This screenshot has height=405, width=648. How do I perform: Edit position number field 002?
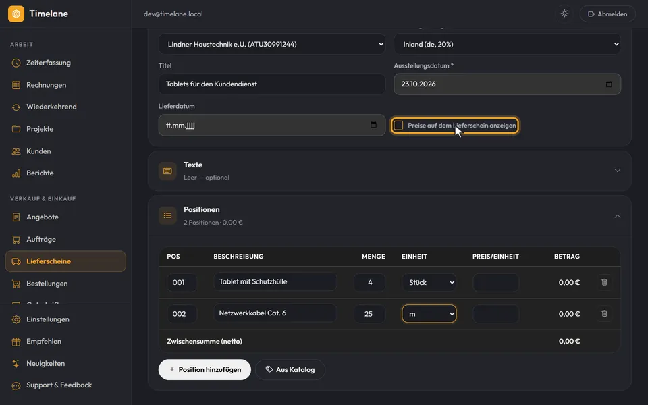click(182, 314)
